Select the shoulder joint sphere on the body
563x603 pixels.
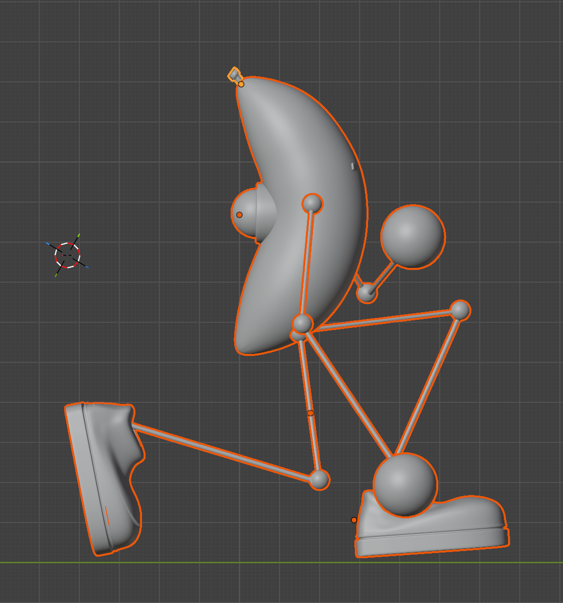coord(312,204)
